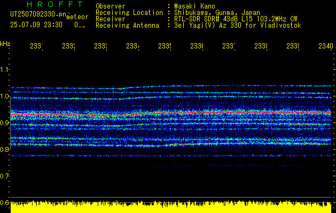Click the kHz axis unit label

[x=5, y=44]
